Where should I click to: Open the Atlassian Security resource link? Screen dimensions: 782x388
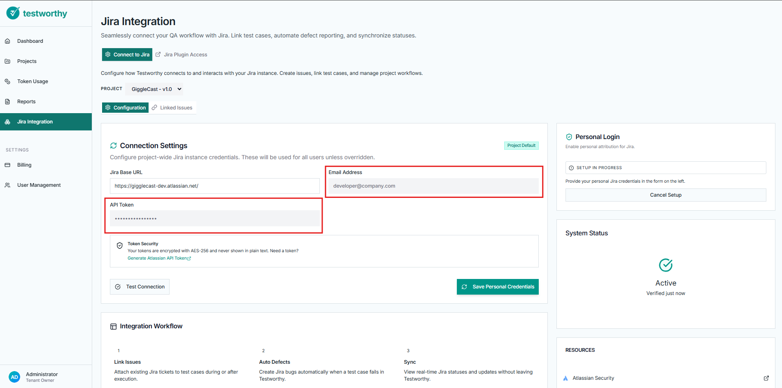tap(666, 378)
